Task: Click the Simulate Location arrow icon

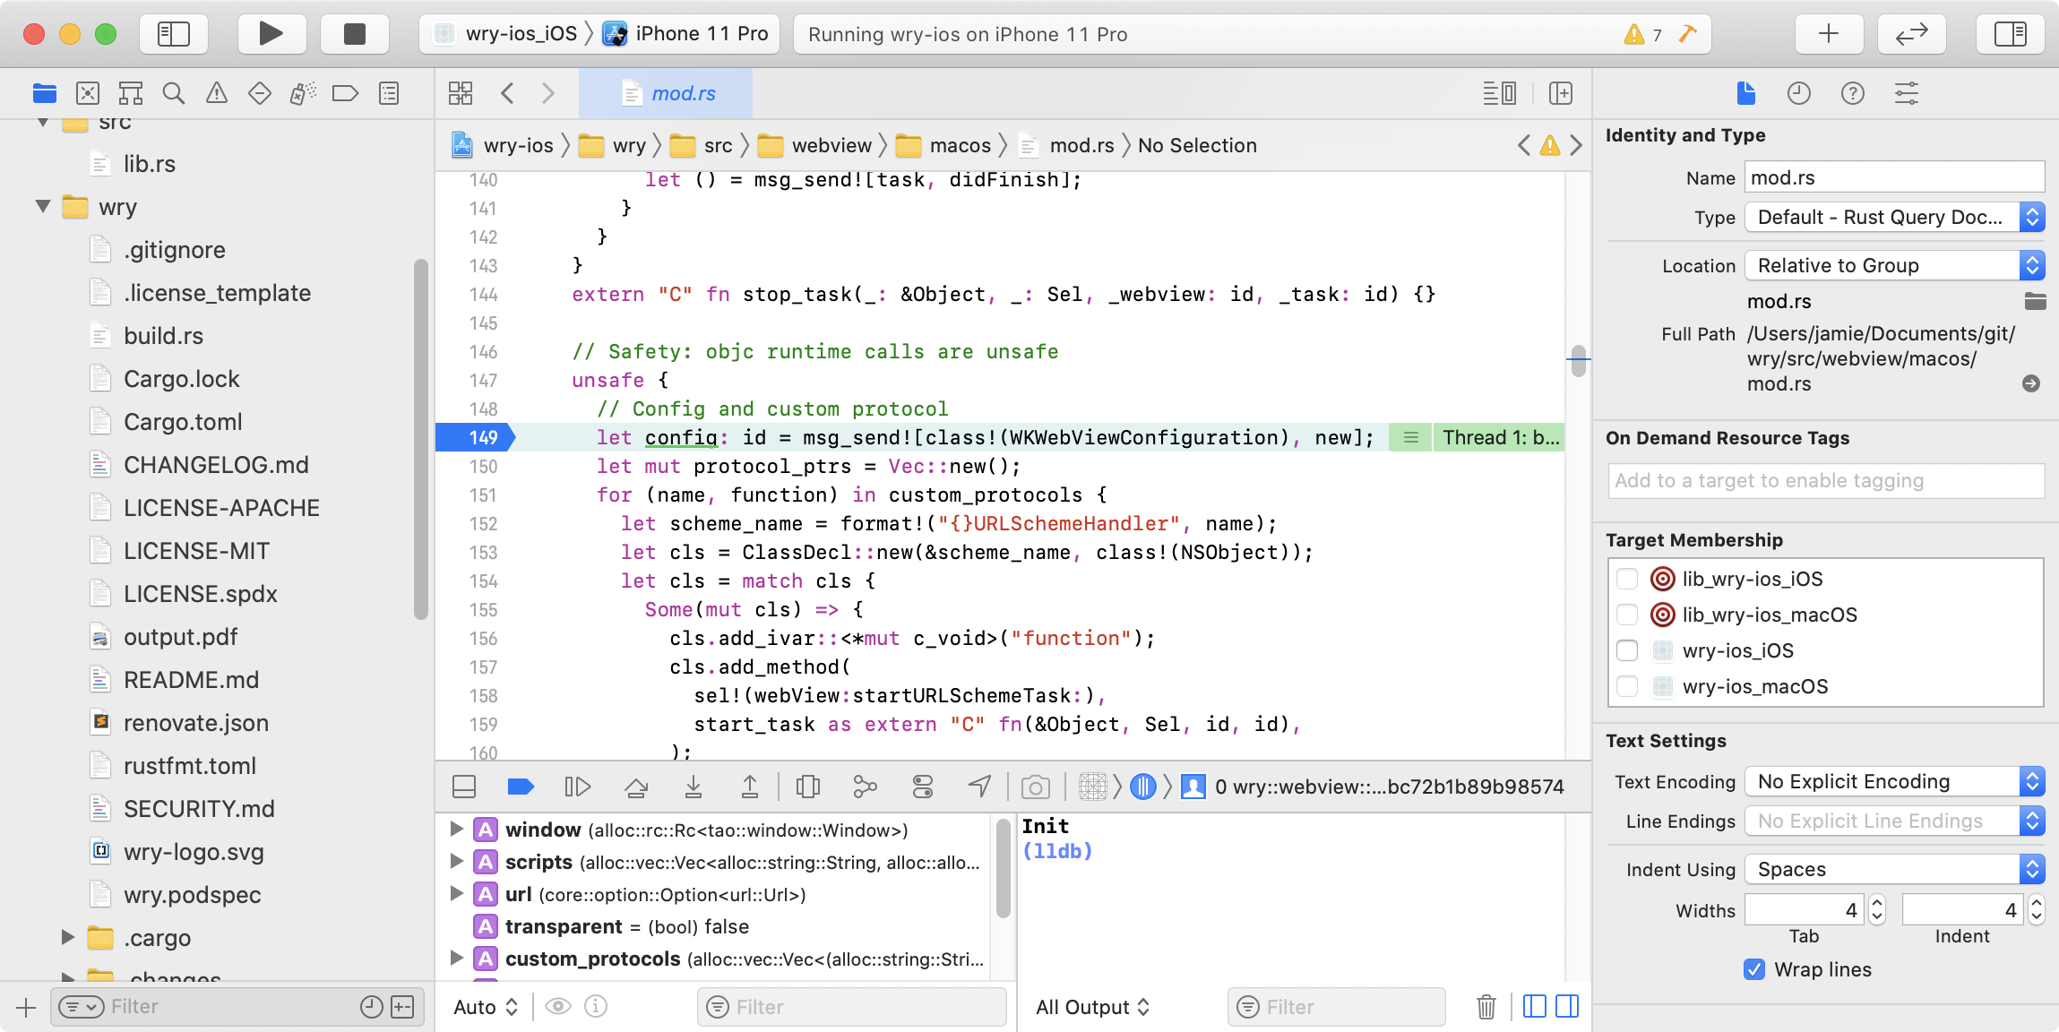Action: (x=979, y=787)
